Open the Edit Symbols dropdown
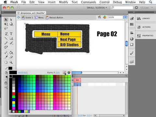Screen dimensions: 156x117 pos(105,17)
